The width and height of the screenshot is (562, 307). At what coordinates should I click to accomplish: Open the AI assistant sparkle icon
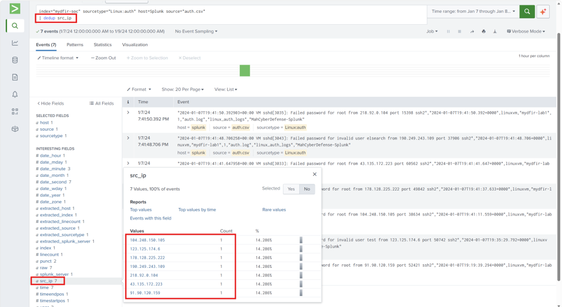point(543,12)
